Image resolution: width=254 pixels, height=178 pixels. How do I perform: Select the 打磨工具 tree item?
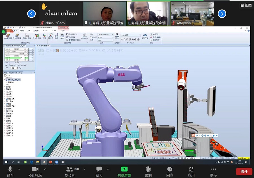(x=10, y=106)
